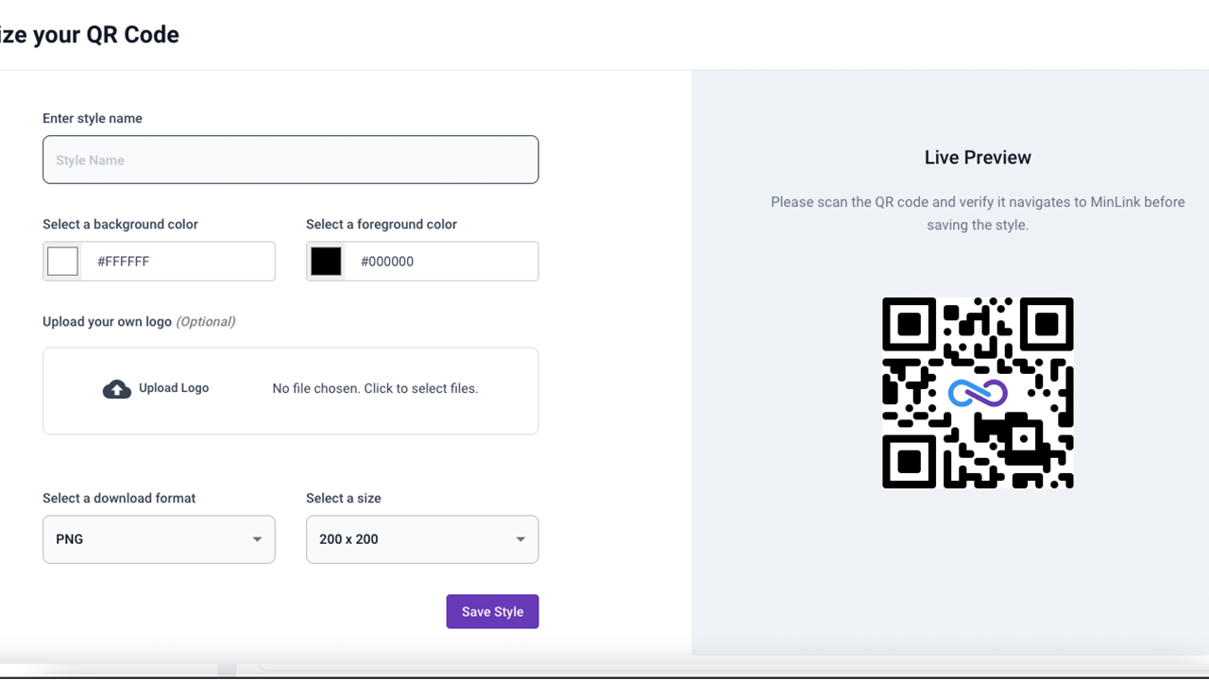
Task: Click the MinLink infinity logo in QR preview
Action: click(x=978, y=393)
